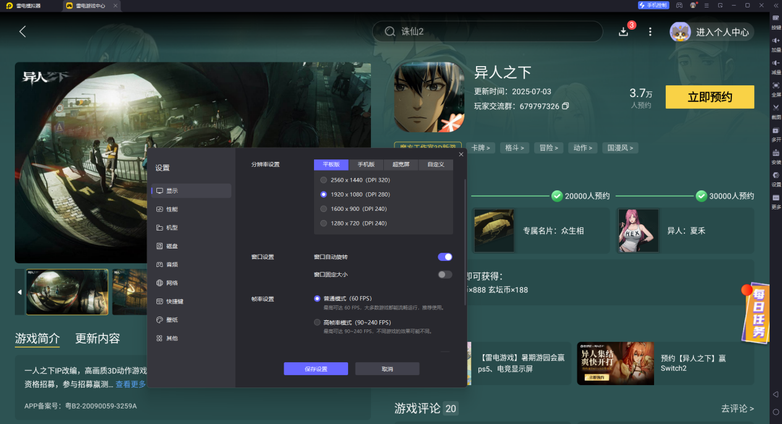Click the user avatar icon in title bar

coord(693,5)
